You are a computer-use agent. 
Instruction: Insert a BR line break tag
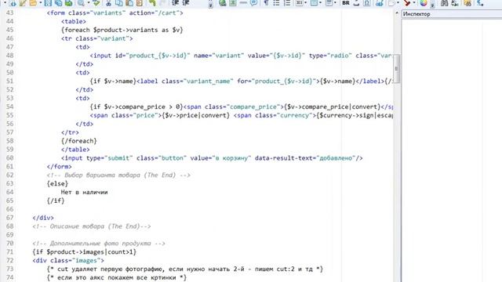pyautogui.click(x=346, y=3)
